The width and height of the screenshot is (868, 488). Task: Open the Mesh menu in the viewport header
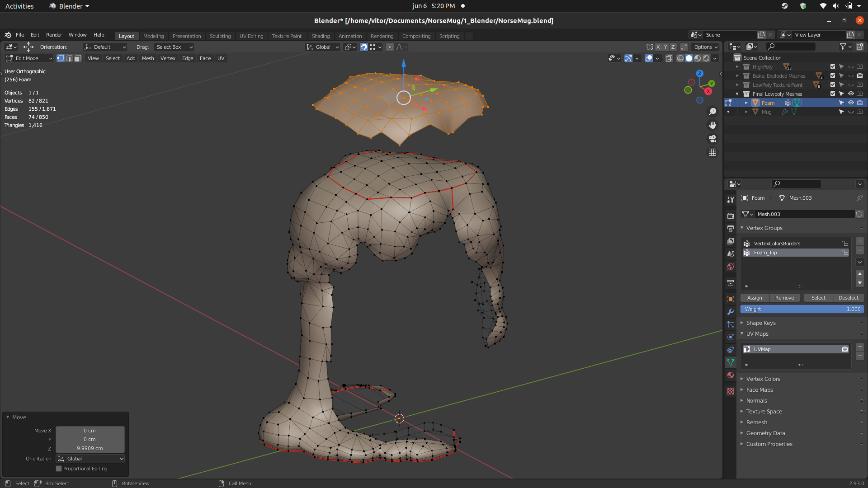(x=148, y=58)
